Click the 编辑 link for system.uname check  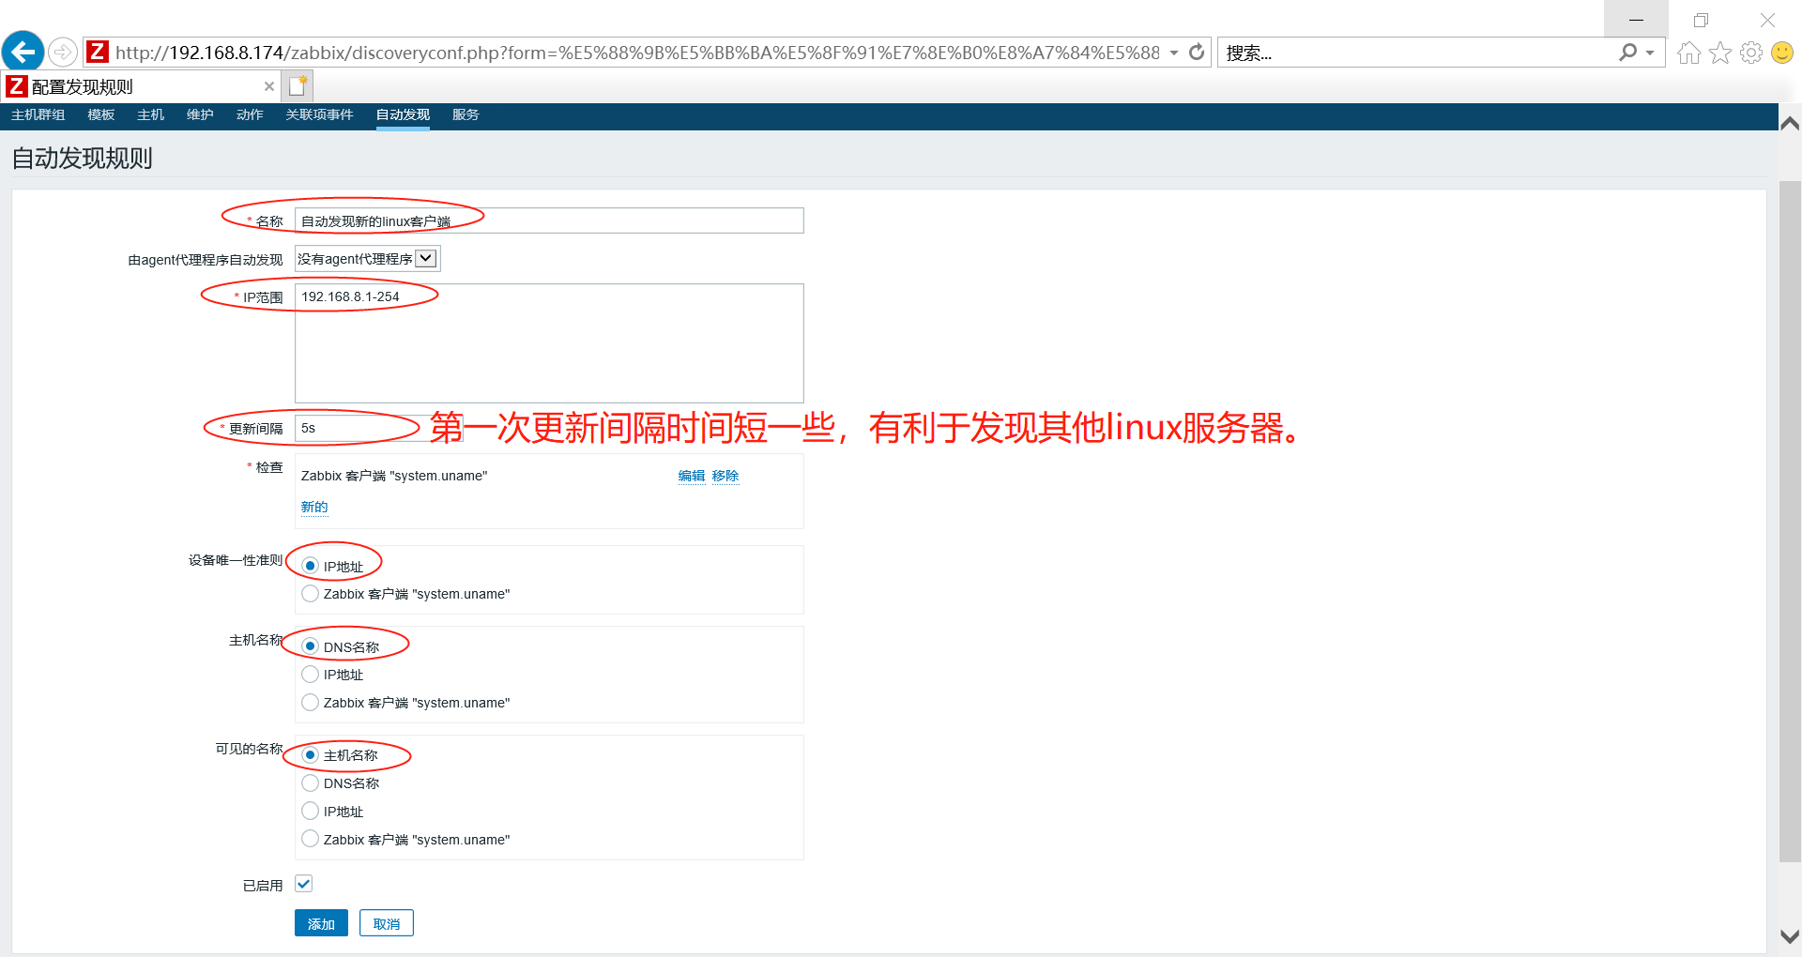[692, 476]
